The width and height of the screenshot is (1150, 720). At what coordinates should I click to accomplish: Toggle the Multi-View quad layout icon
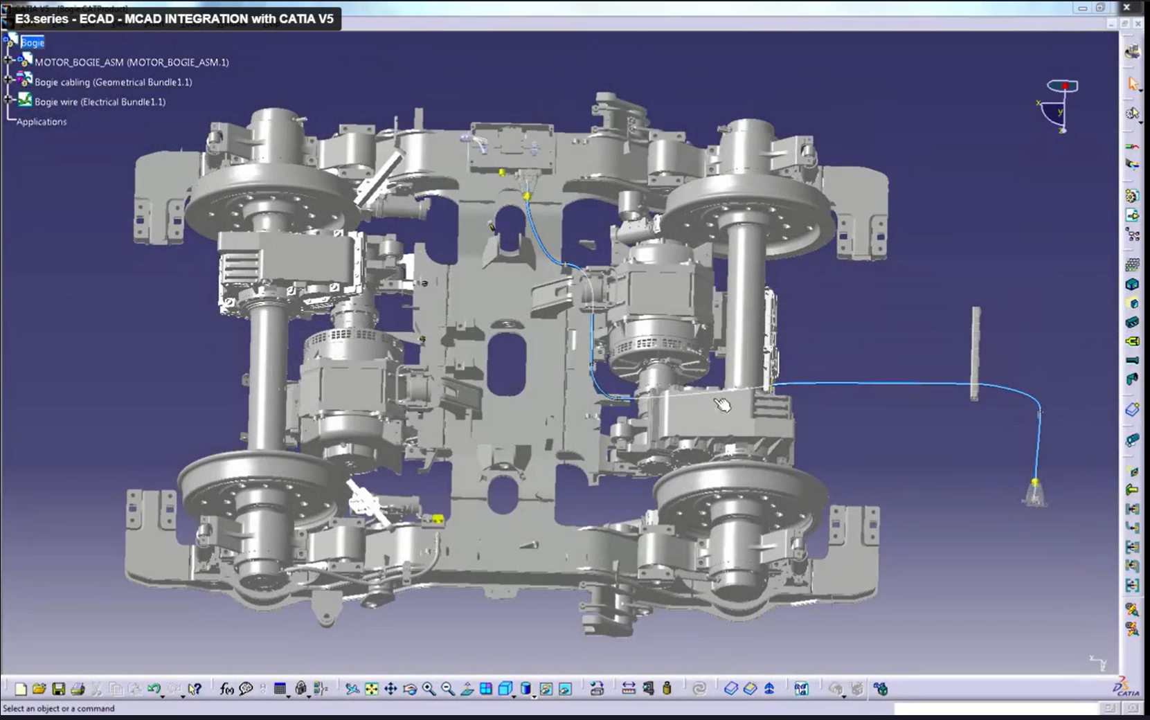486,689
